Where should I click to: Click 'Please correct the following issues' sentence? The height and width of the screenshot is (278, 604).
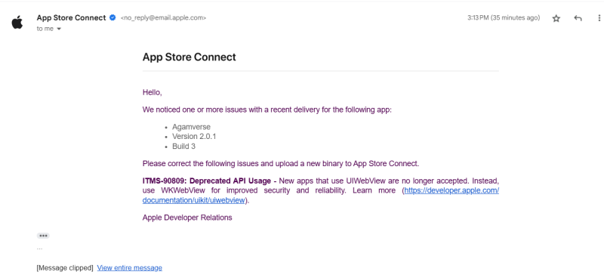281,163
